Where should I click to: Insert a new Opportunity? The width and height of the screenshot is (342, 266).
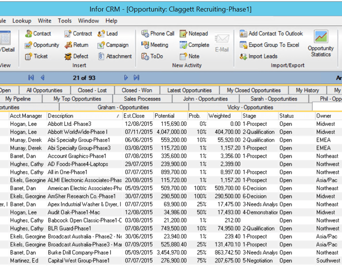42,45
